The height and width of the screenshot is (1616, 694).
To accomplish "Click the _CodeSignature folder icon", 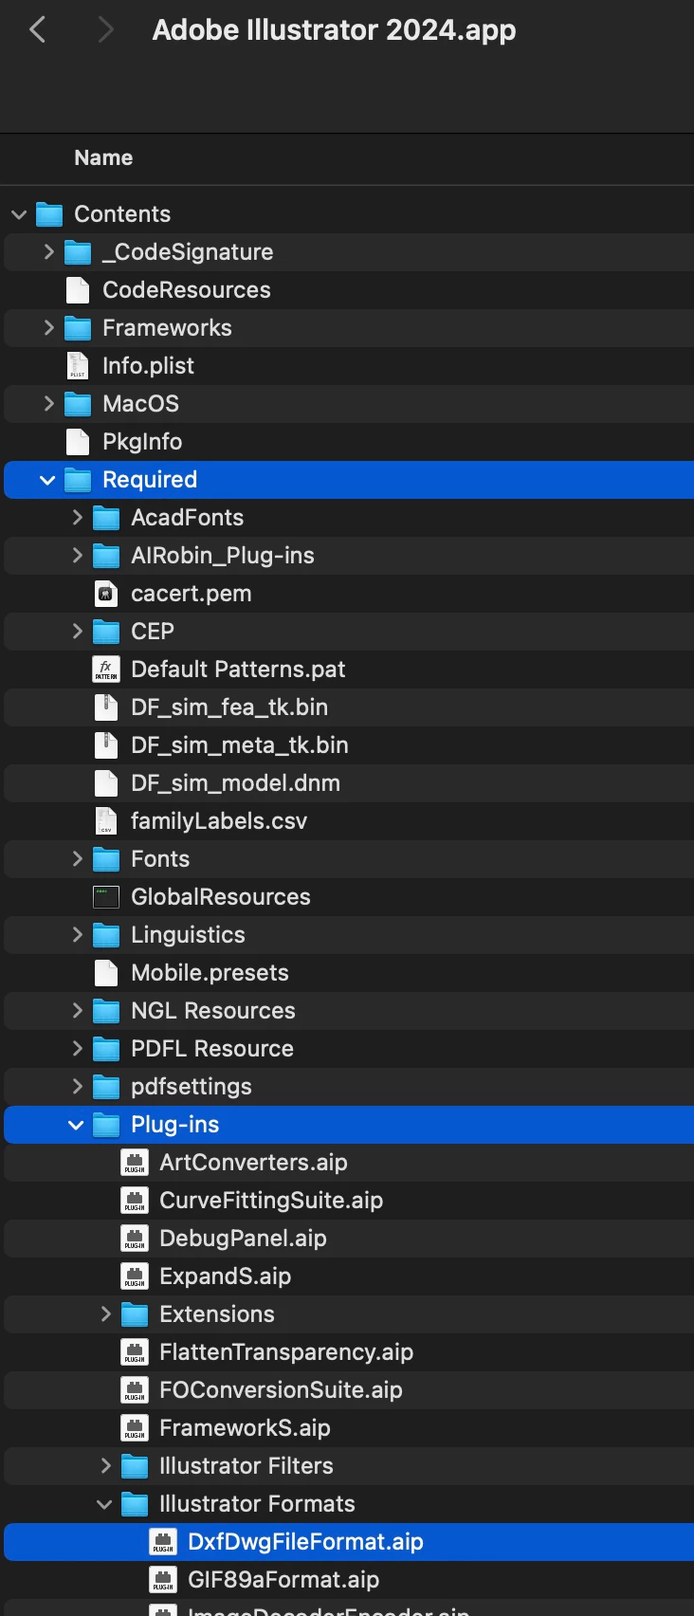I will coord(78,252).
